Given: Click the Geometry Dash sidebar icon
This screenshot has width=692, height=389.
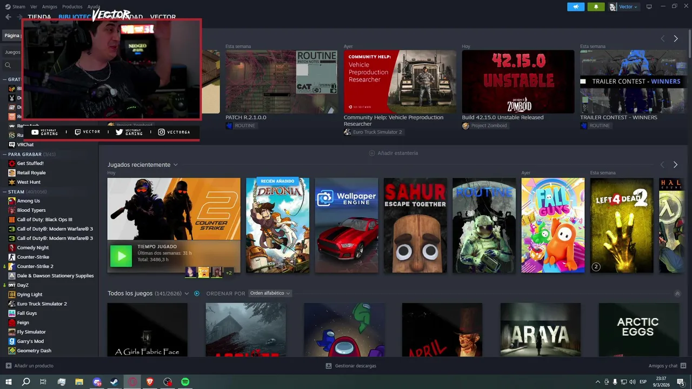Looking at the screenshot, I should click(x=12, y=351).
